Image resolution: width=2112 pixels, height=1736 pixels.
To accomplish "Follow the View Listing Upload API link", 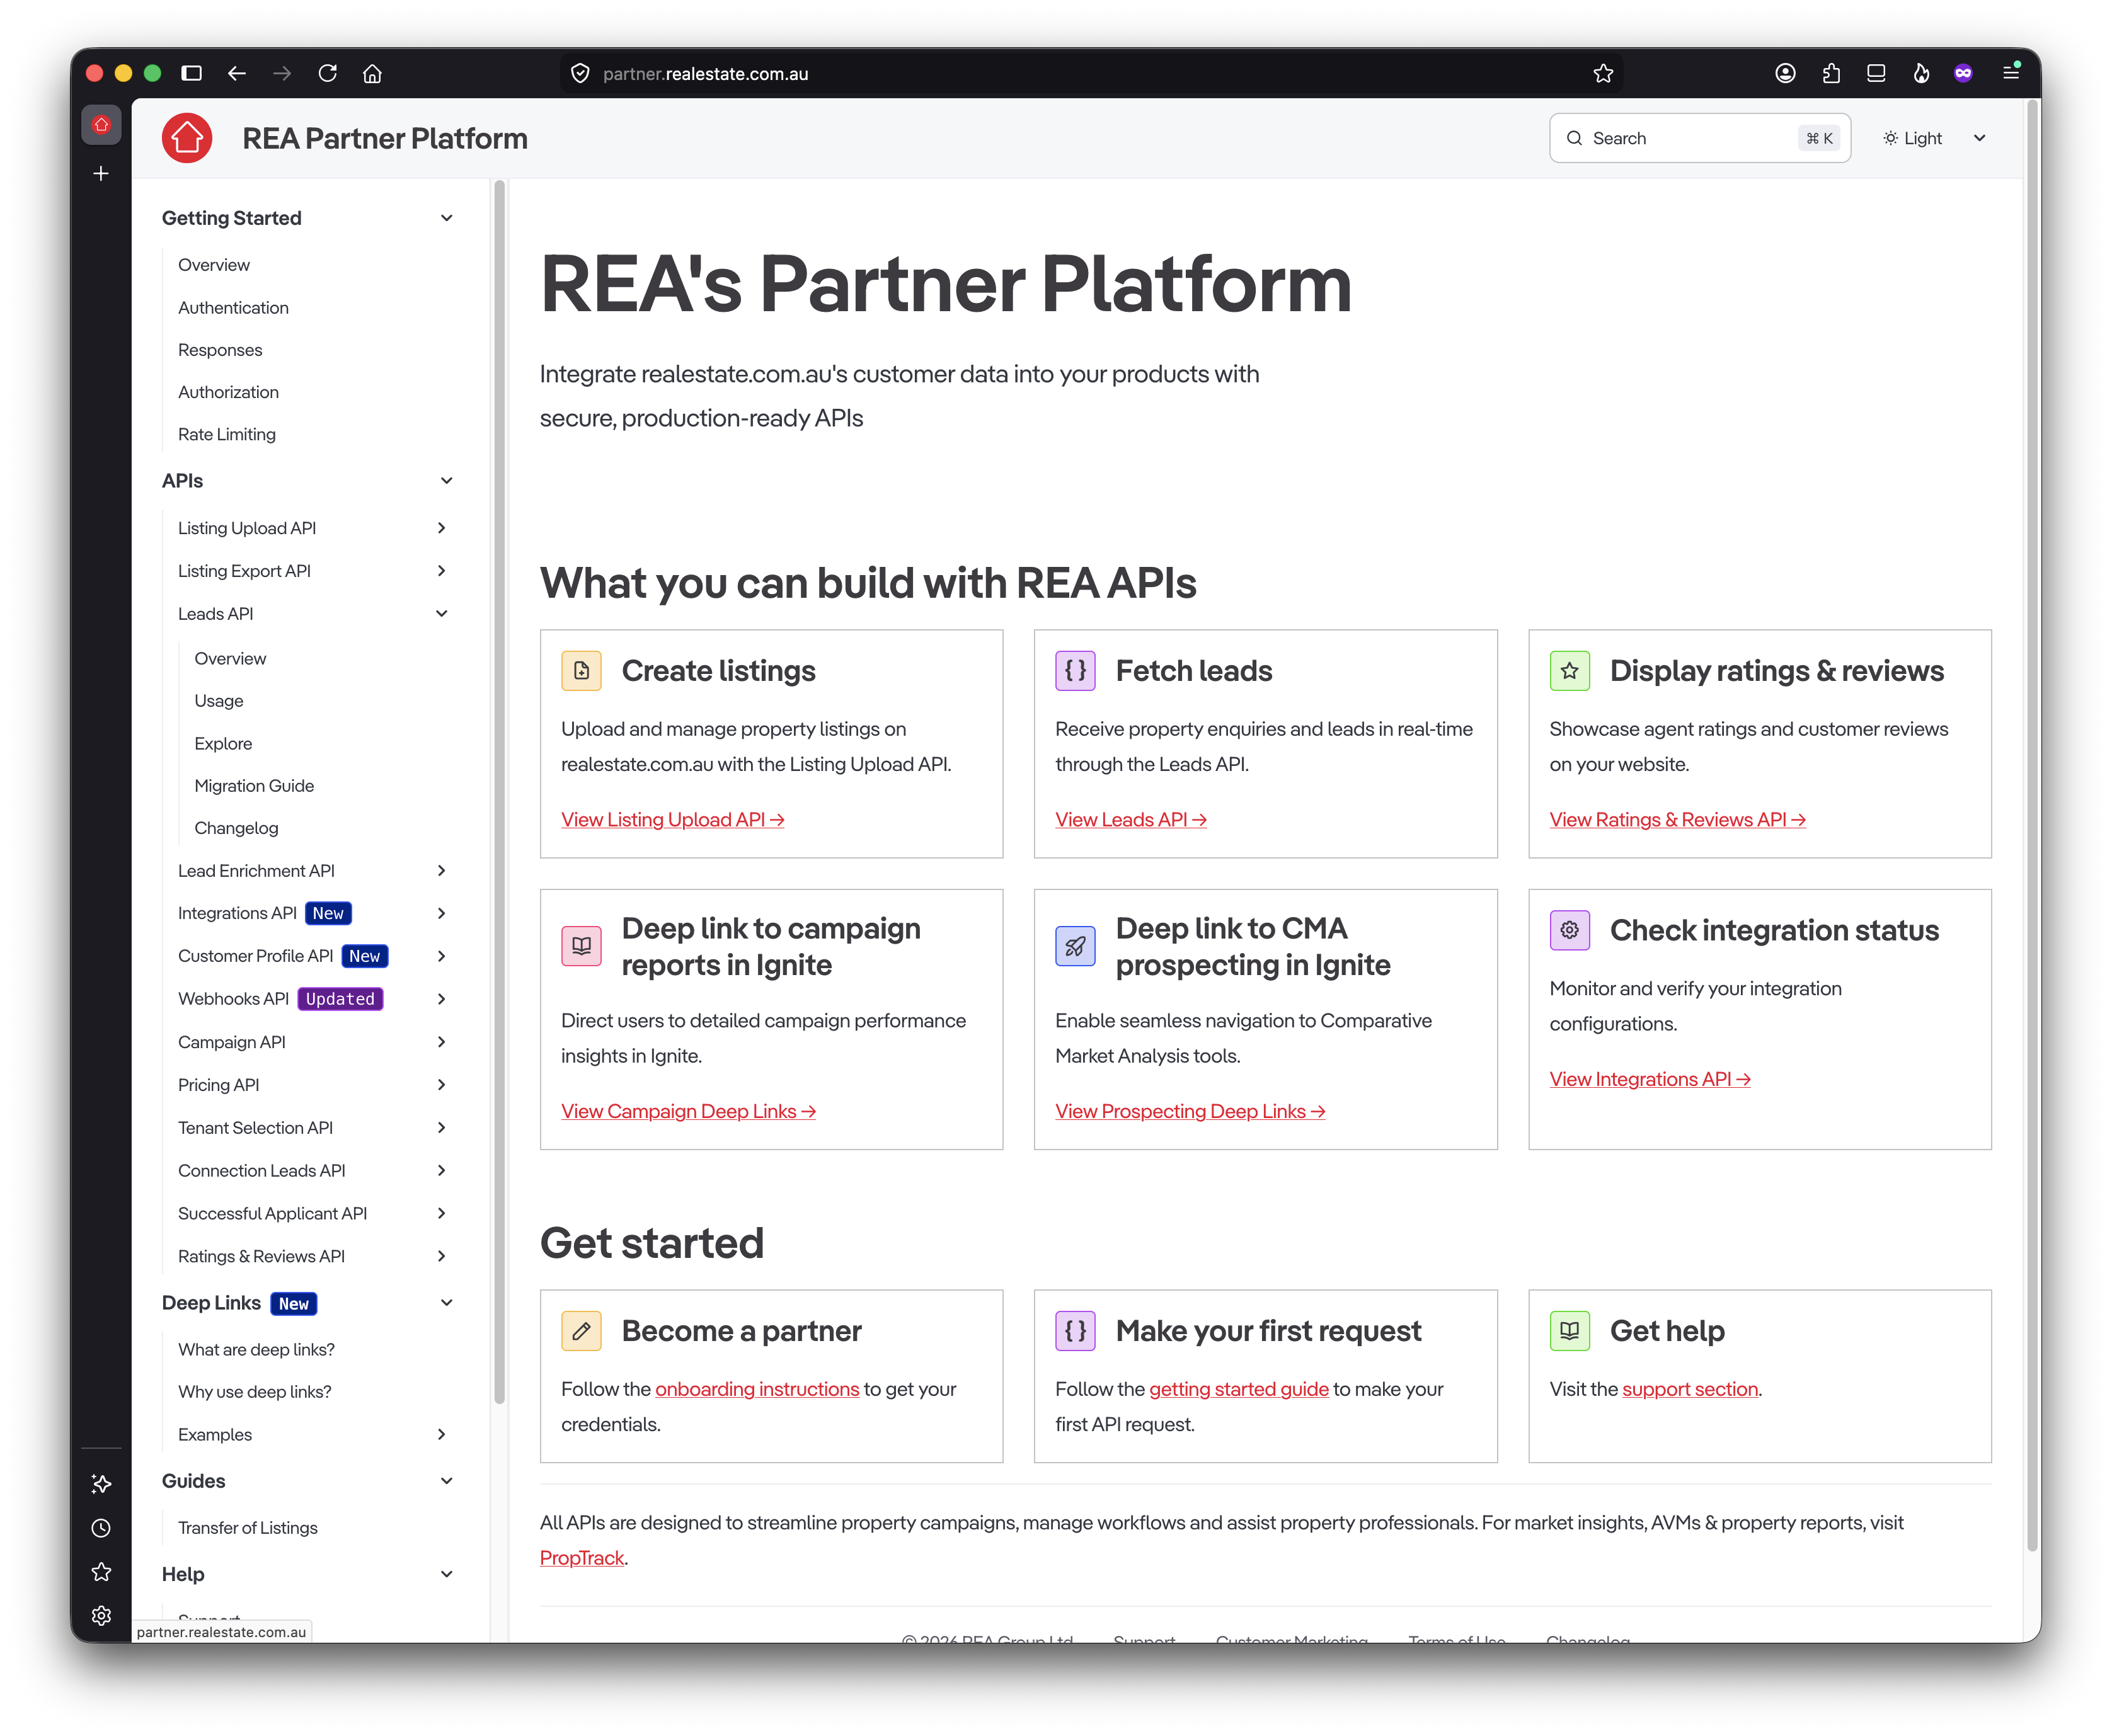I will click(x=672, y=820).
